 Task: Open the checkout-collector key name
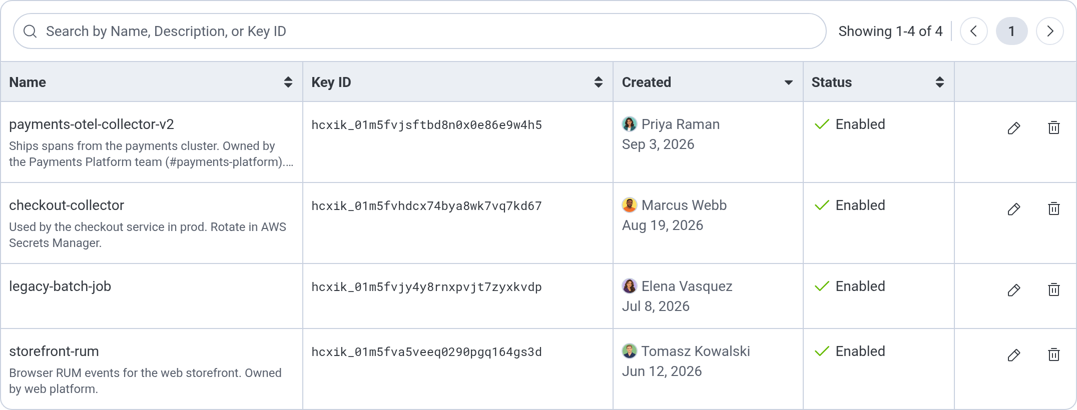pos(67,205)
